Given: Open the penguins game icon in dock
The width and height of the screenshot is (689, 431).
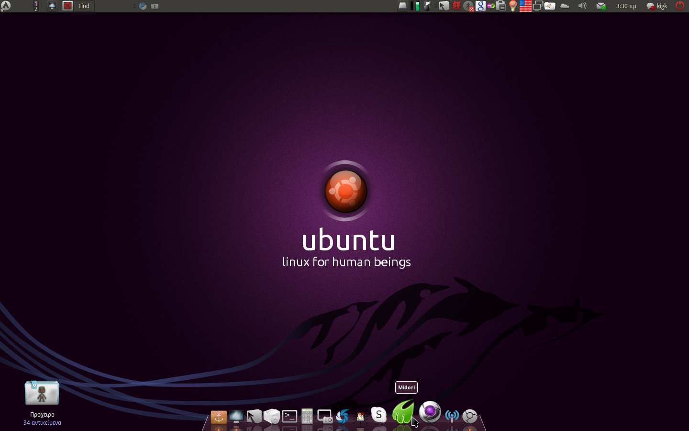Looking at the screenshot, I should 360,417.
